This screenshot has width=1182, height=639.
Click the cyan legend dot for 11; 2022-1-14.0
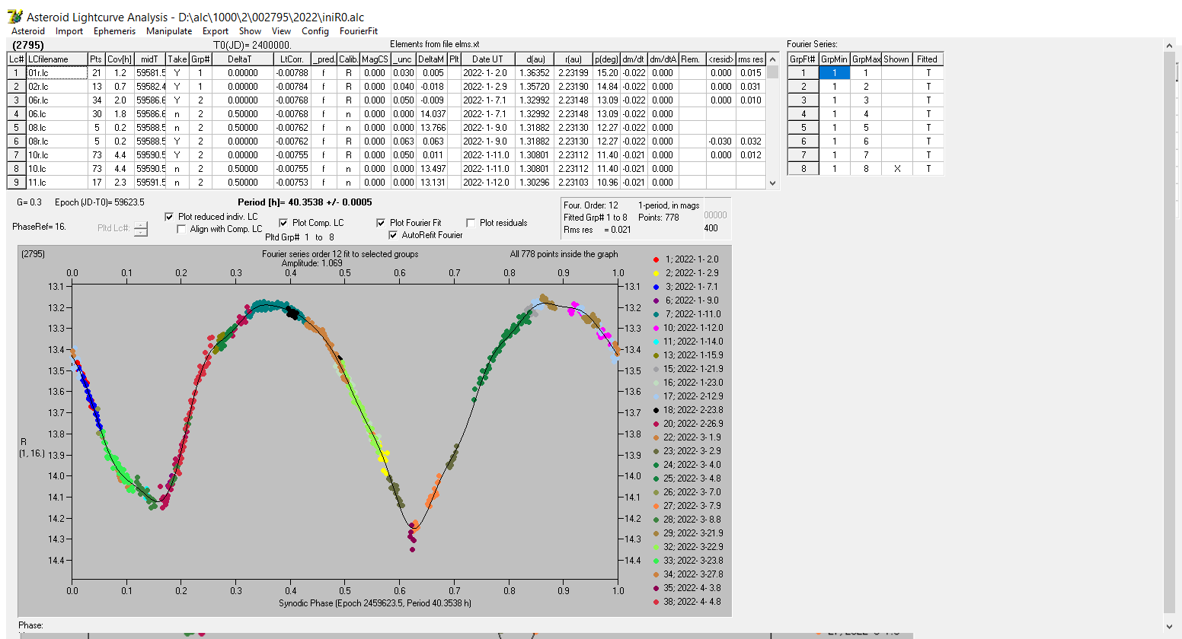656,342
